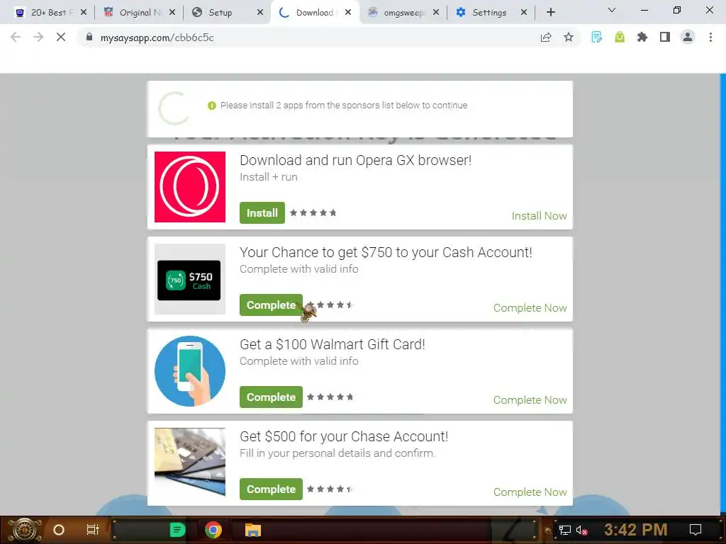Open Chrome three-dot menu
Image resolution: width=726 pixels, height=544 pixels.
(710, 38)
